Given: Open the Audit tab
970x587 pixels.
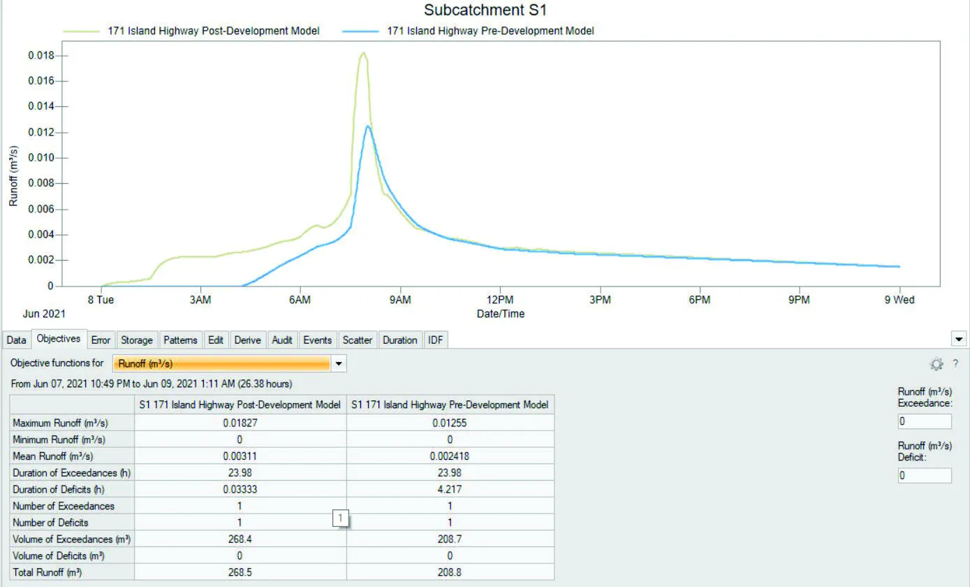Looking at the screenshot, I should (282, 340).
